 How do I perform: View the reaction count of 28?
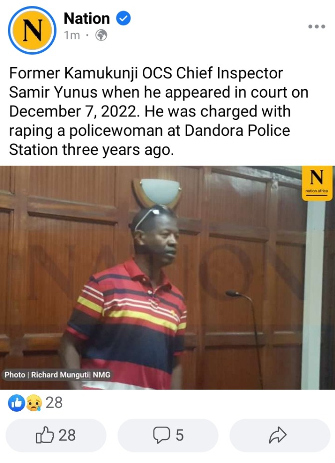[x=54, y=403]
